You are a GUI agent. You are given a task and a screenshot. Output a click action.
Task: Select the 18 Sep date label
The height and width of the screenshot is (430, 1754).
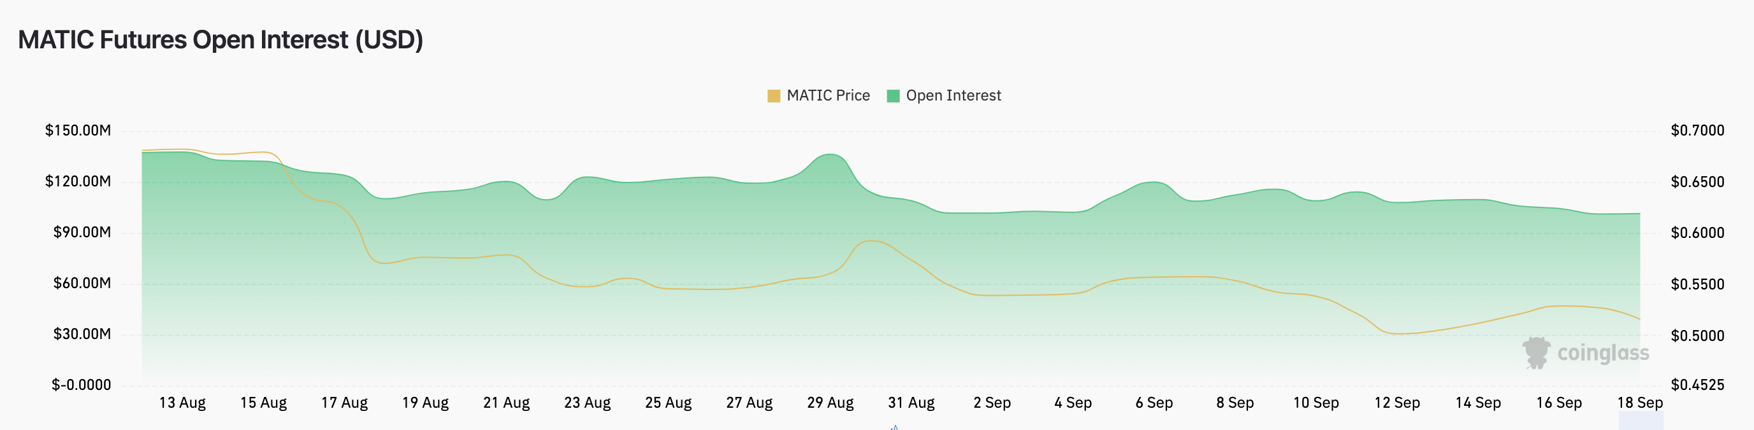coord(1640,403)
